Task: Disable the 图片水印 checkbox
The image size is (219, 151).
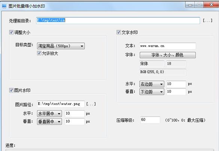Action: pos(11,90)
